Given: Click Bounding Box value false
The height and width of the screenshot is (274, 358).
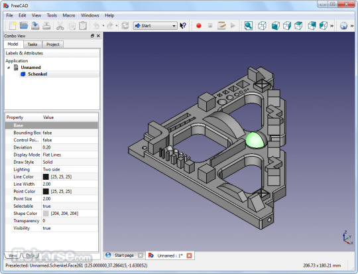Looking at the screenshot, I should pyautogui.click(x=47, y=133).
